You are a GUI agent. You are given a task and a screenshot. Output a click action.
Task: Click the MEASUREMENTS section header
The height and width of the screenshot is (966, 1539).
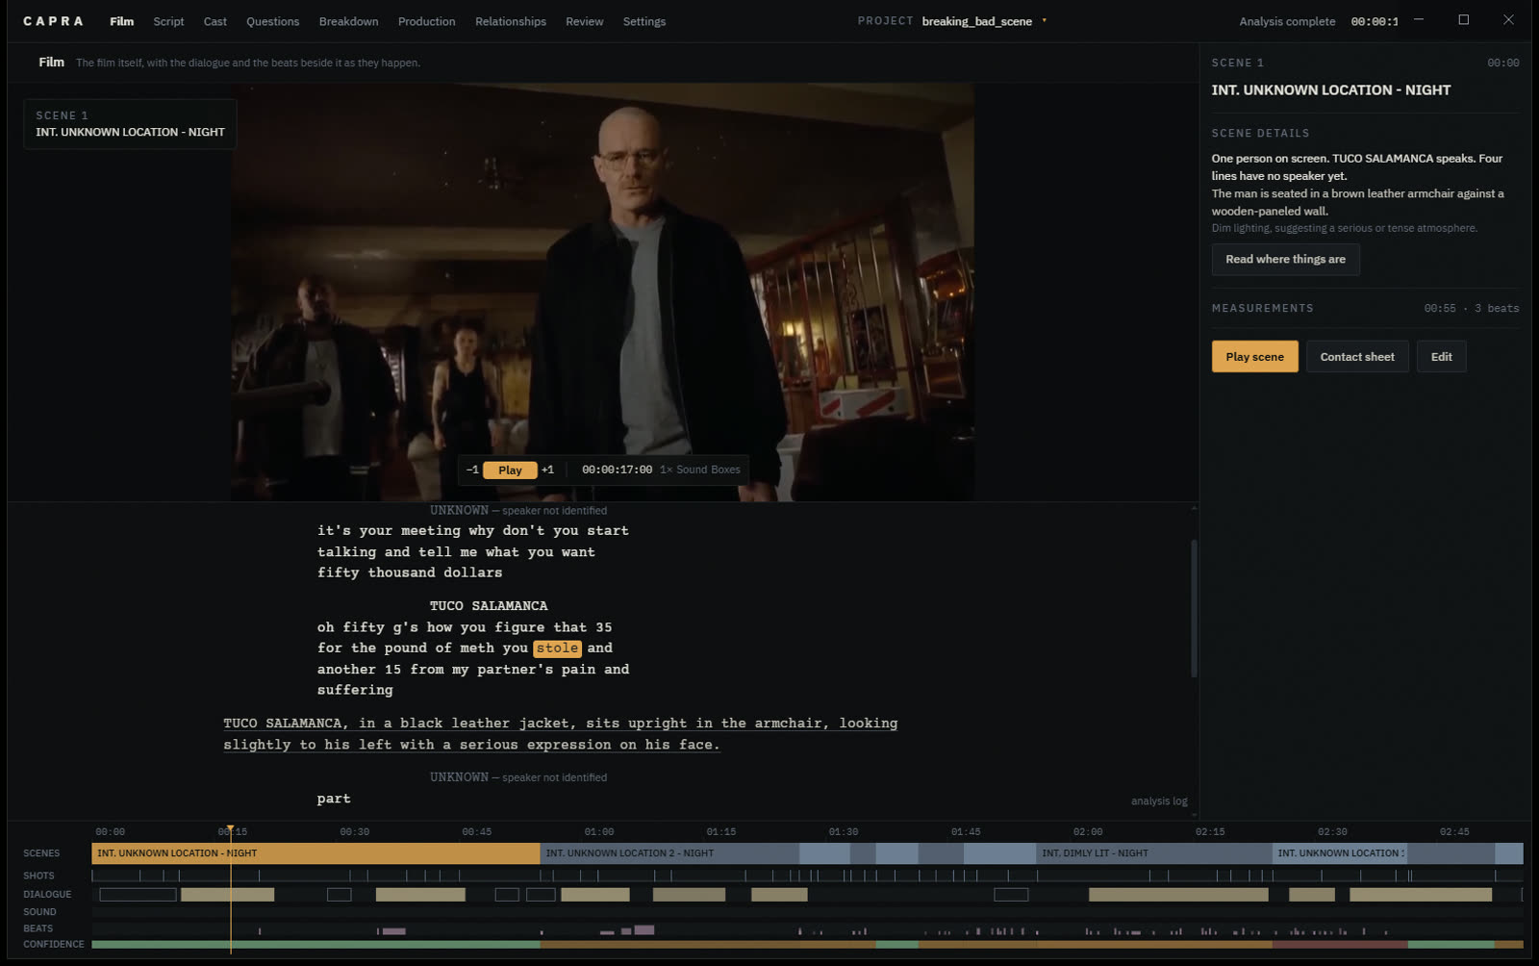(1262, 309)
